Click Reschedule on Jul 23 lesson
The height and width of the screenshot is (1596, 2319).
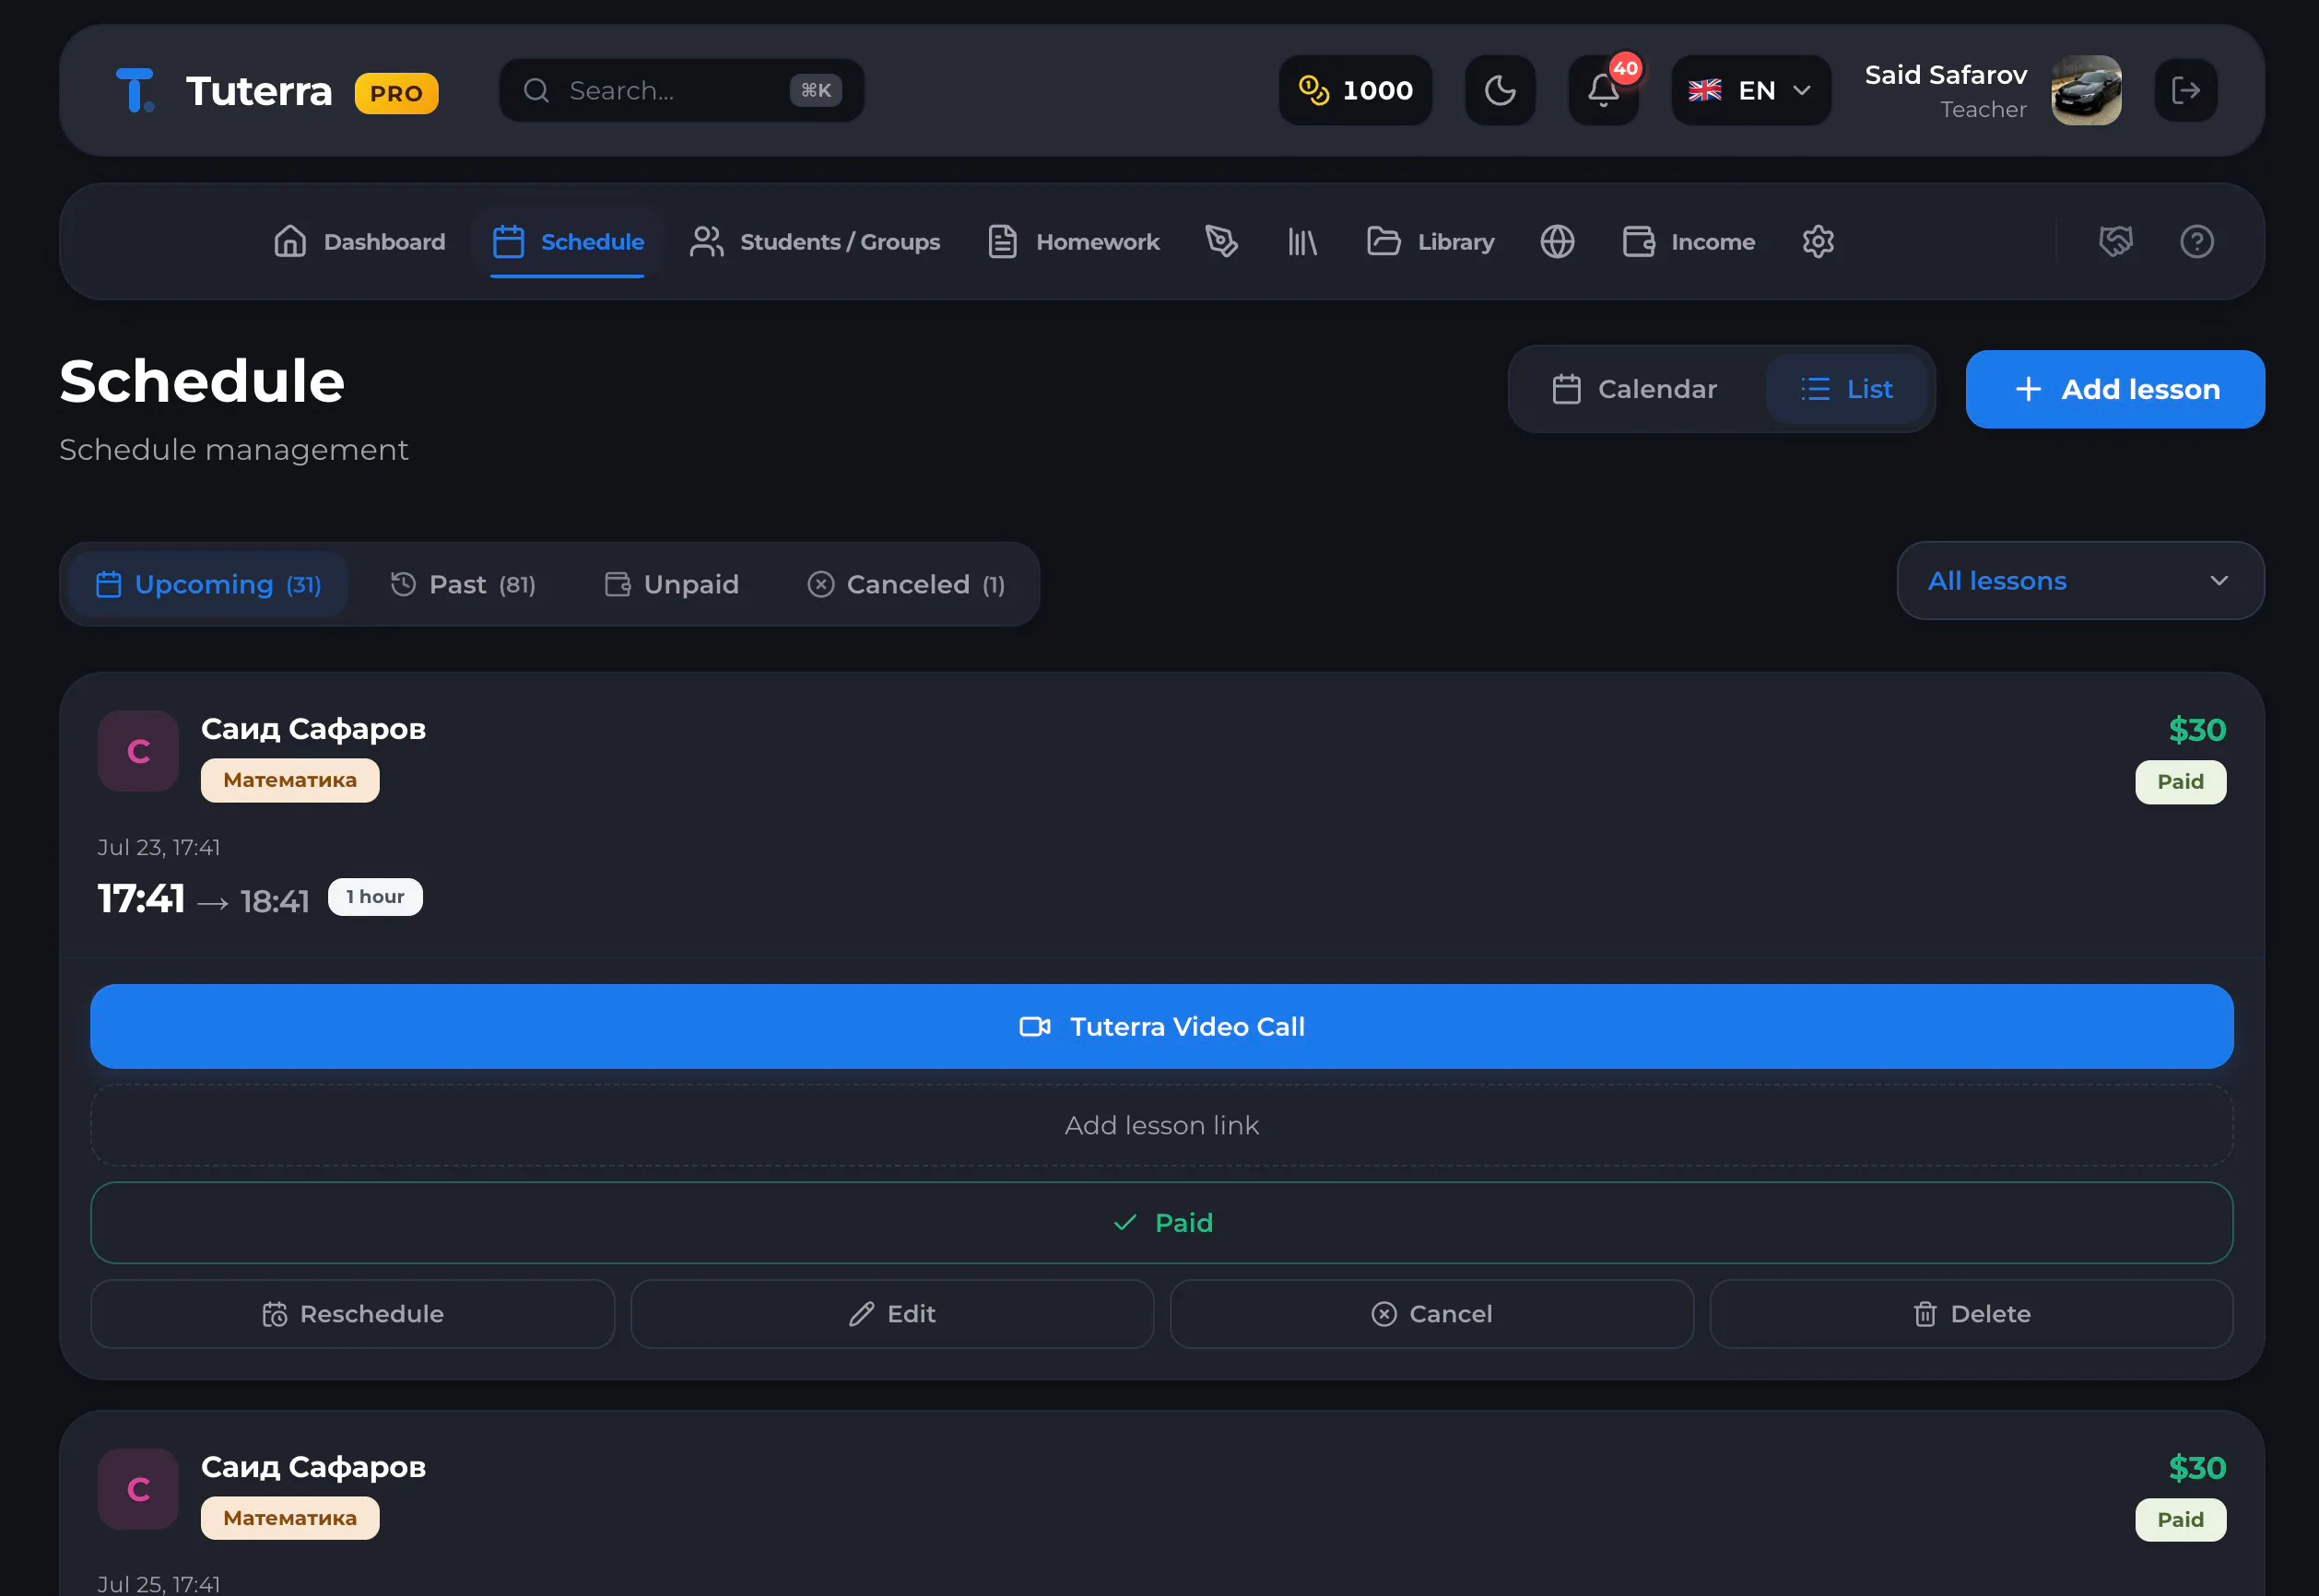352,1314
